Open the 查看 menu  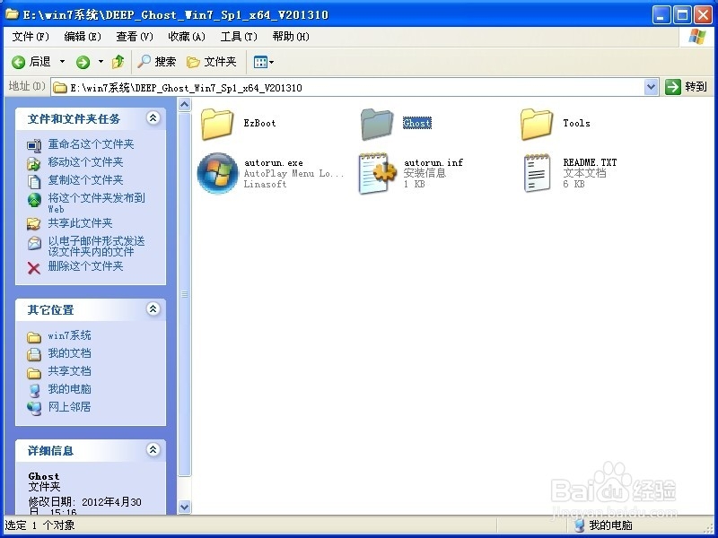(134, 37)
